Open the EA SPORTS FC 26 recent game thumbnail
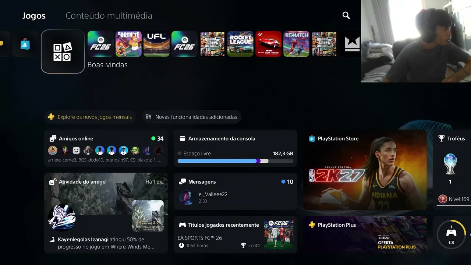The height and width of the screenshot is (265, 471). tap(279, 234)
